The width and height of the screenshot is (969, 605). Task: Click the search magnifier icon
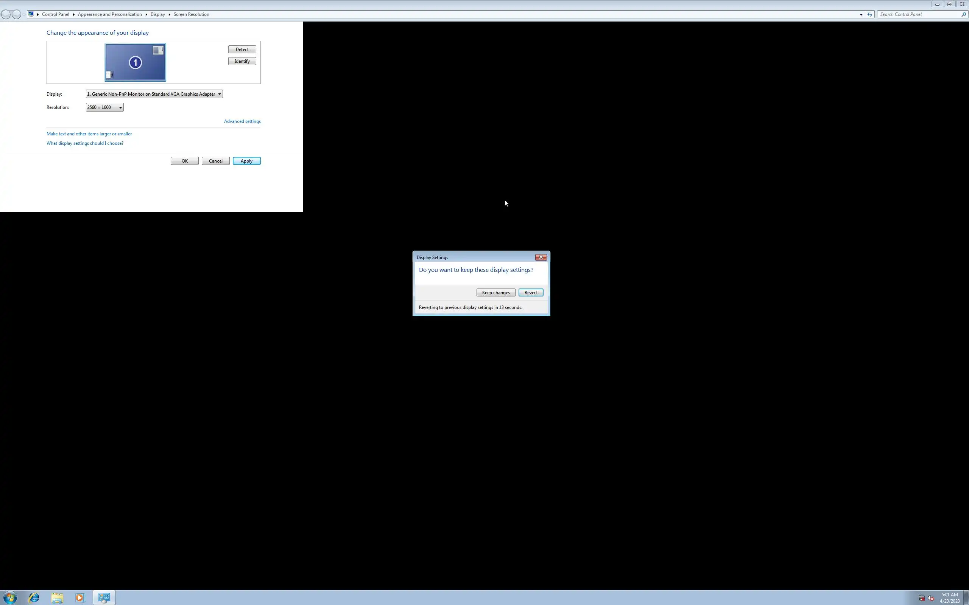pos(963,14)
